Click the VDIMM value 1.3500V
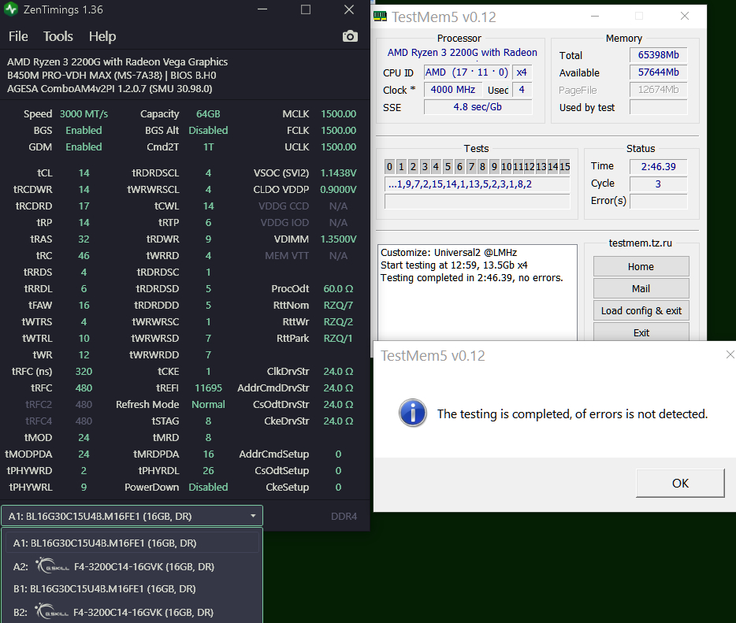736x623 pixels. (x=338, y=239)
